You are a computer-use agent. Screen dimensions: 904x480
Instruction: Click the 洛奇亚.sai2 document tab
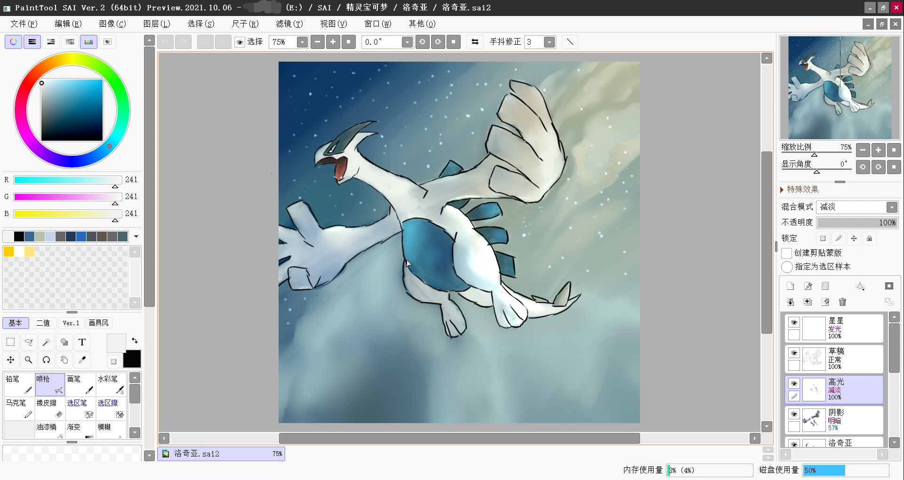coord(221,454)
